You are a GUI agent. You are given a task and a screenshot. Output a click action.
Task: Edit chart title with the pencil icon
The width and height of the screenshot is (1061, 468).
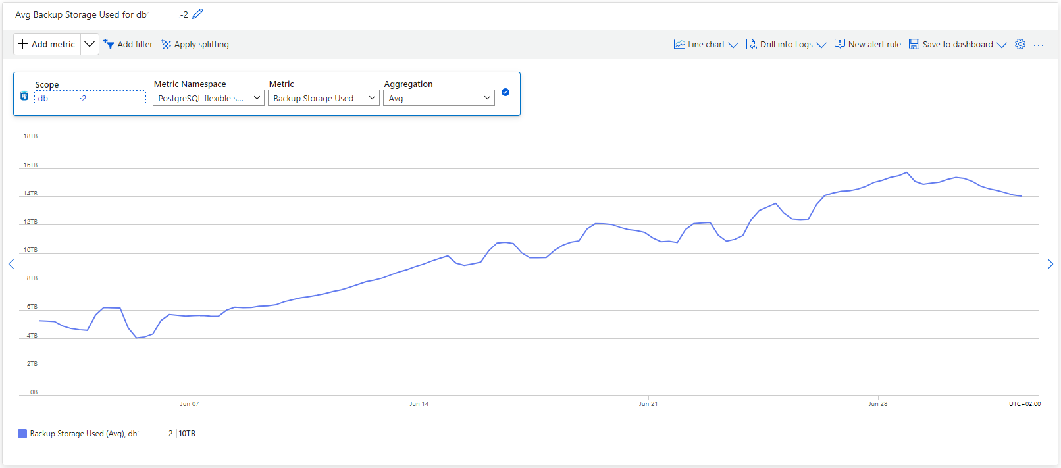coord(197,14)
